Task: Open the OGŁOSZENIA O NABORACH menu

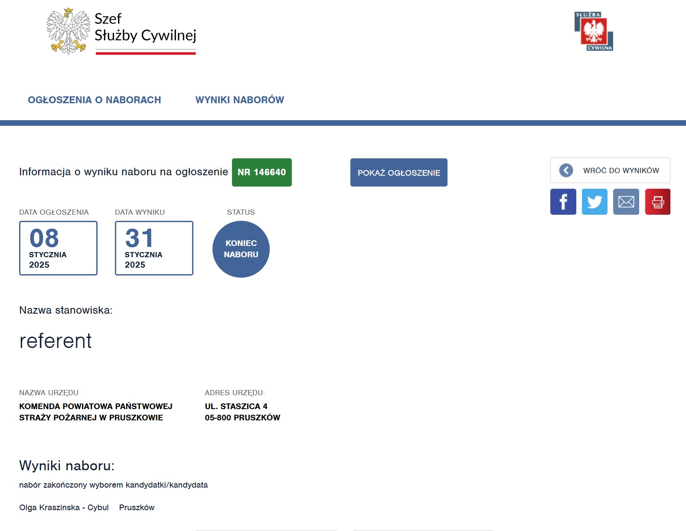Action: click(95, 100)
